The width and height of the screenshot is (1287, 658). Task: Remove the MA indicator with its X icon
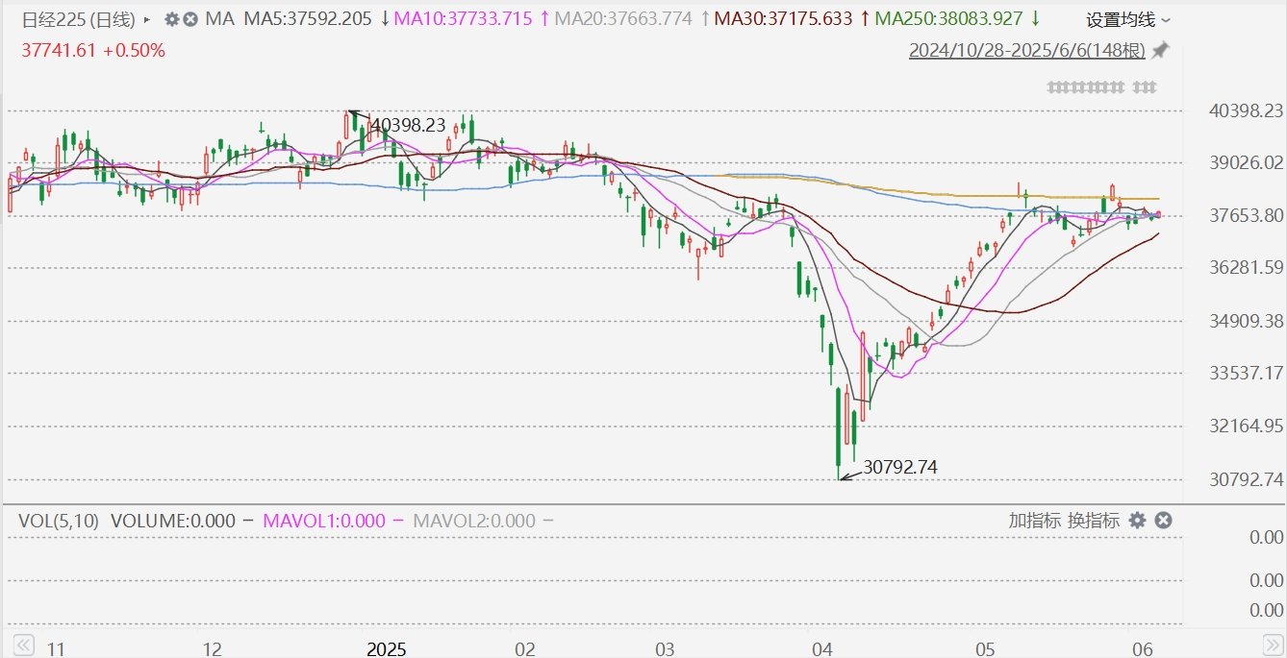tap(190, 18)
